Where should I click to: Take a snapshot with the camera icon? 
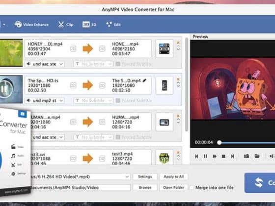(x=247, y=156)
